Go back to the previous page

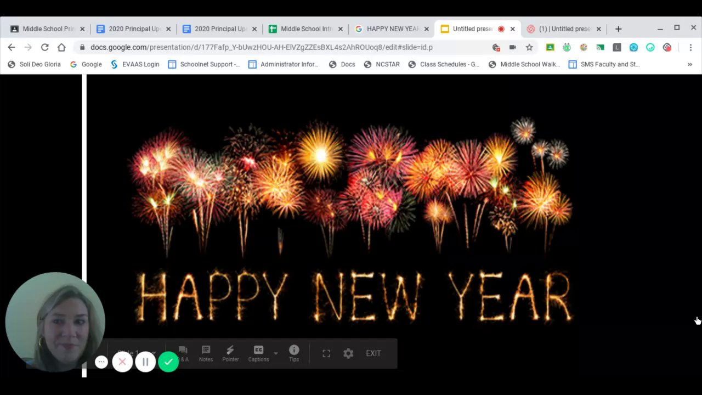tap(12, 47)
